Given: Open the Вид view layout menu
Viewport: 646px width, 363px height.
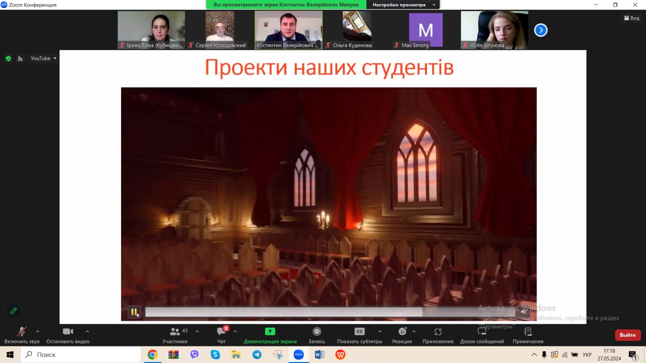Looking at the screenshot, I should (631, 18).
